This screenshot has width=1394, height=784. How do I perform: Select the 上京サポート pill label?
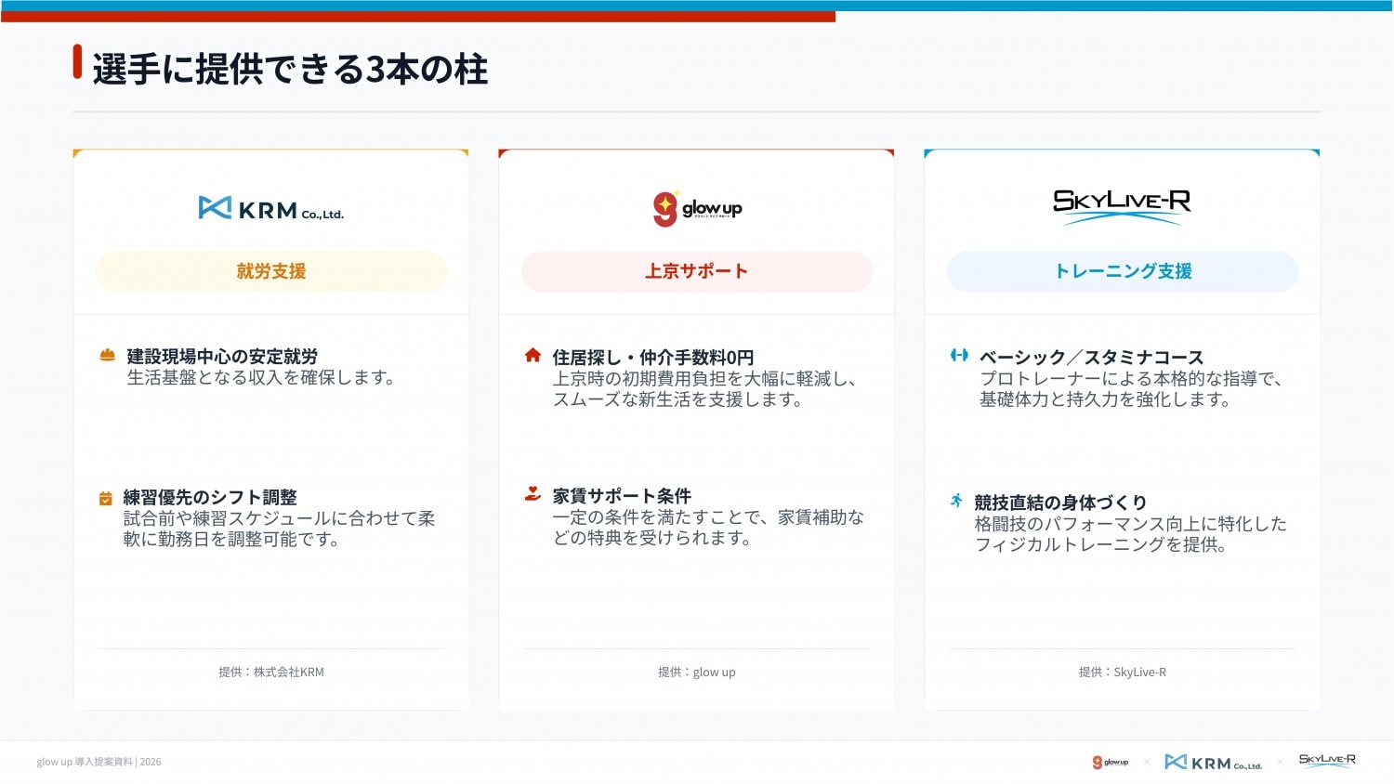[x=697, y=271]
